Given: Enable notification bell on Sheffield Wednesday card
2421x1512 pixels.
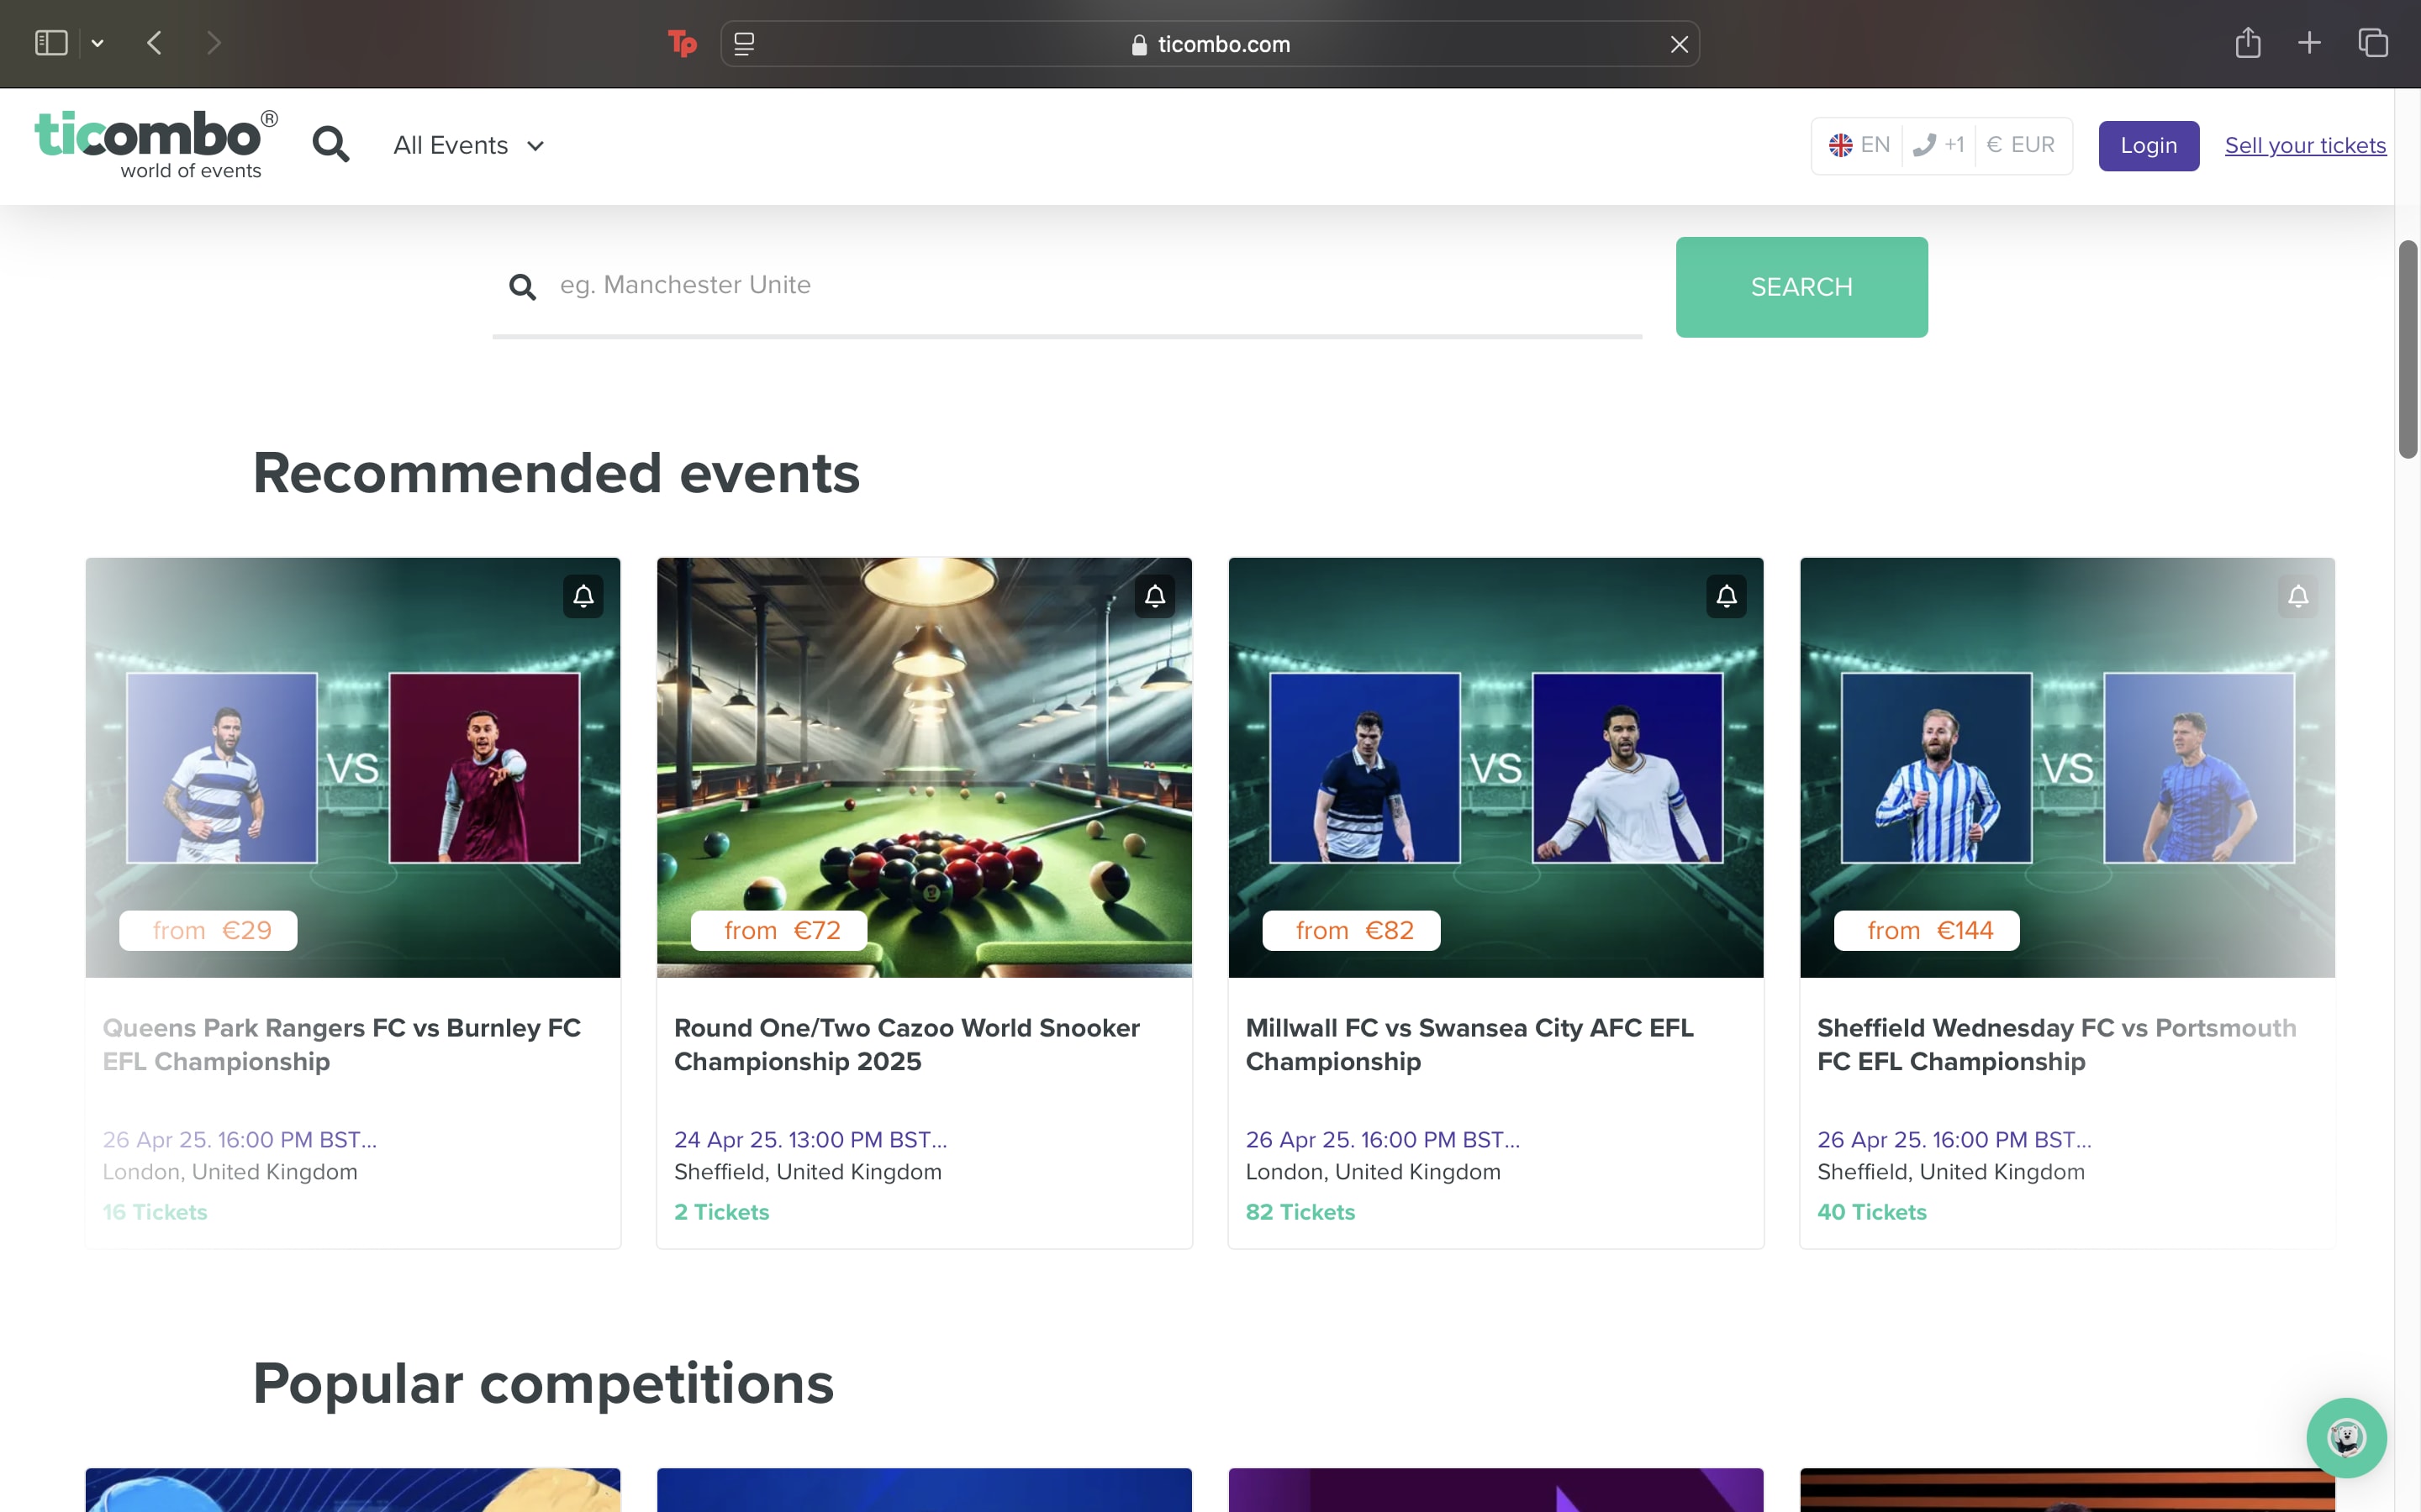Looking at the screenshot, I should coord(2298,597).
